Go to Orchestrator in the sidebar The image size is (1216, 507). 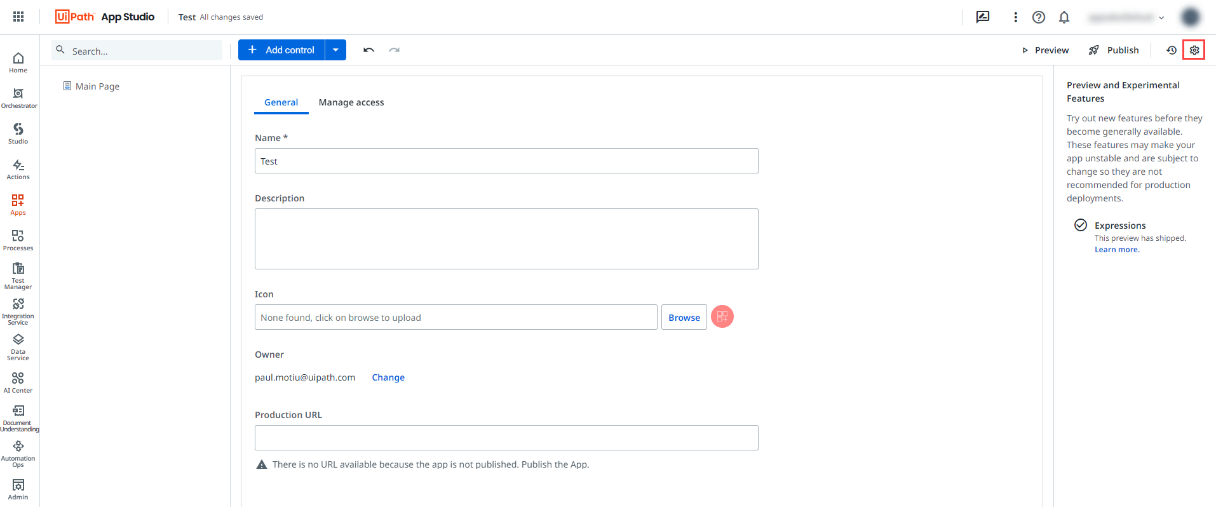pyautogui.click(x=18, y=98)
